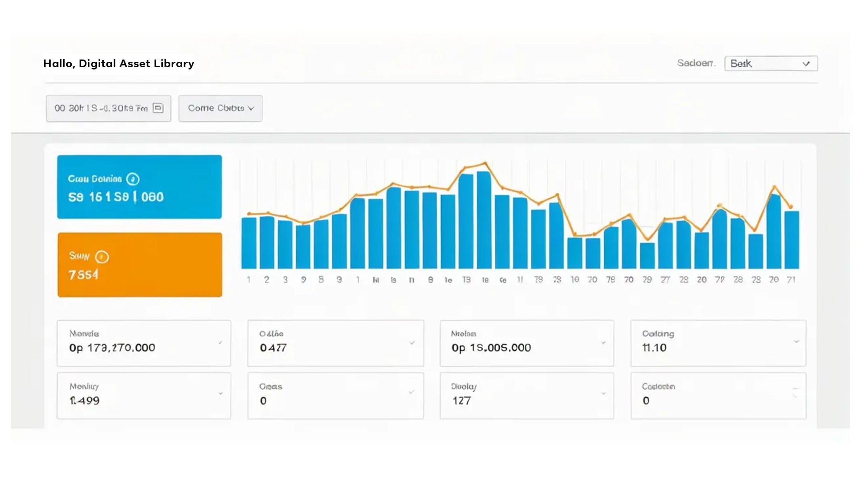
Task: Expand the chevron on the "Oreas" card
Action: pyautogui.click(x=411, y=392)
